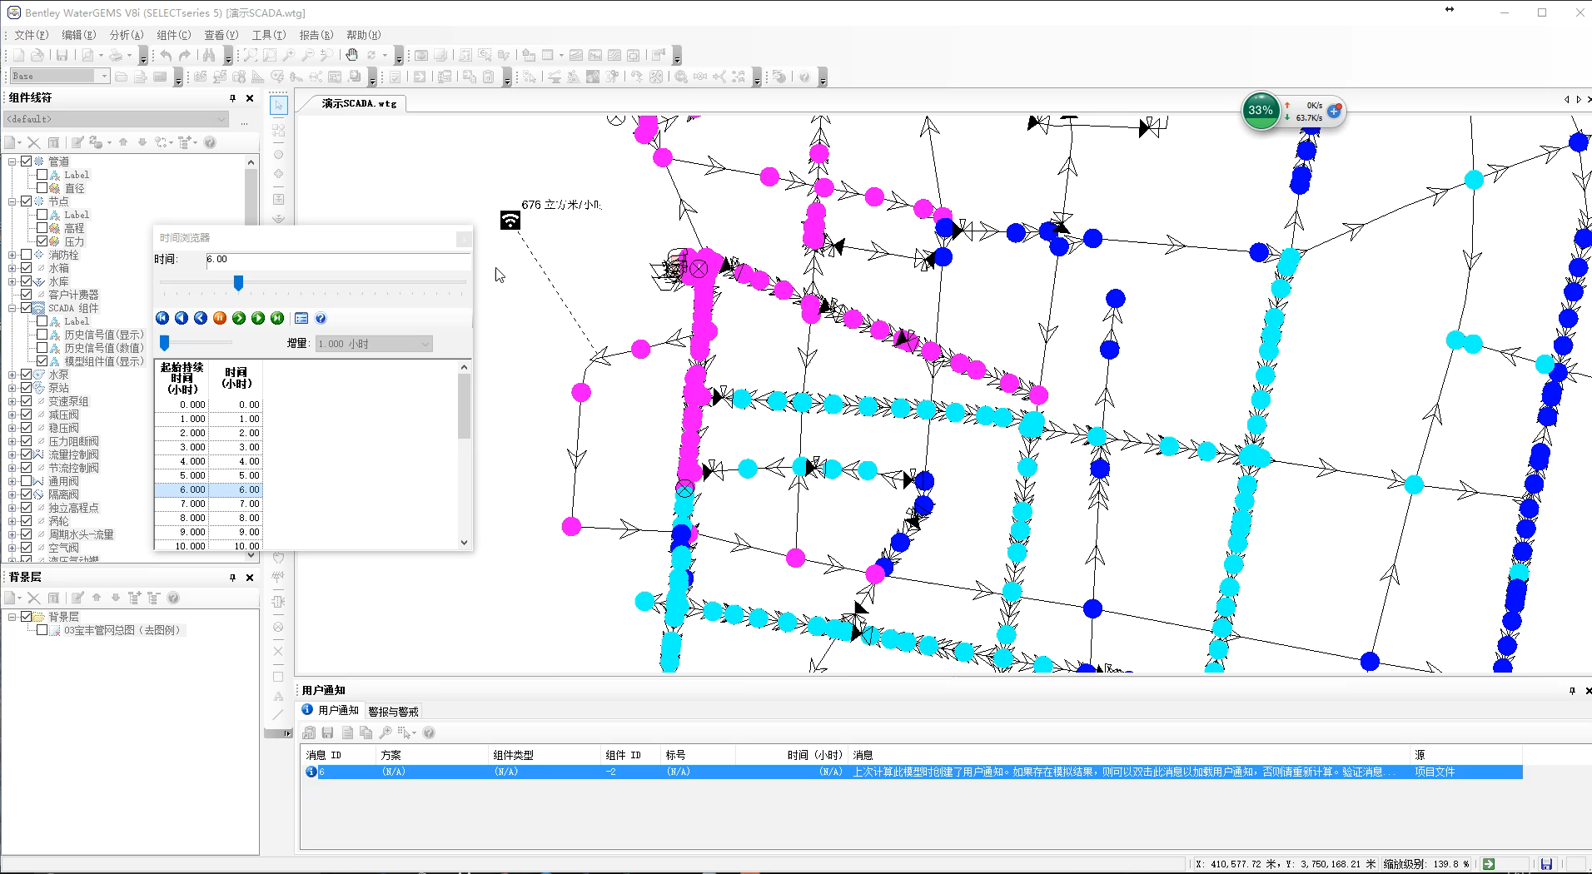
Task: Click the Redo arrow in main toolbar
Action: [185, 55]
